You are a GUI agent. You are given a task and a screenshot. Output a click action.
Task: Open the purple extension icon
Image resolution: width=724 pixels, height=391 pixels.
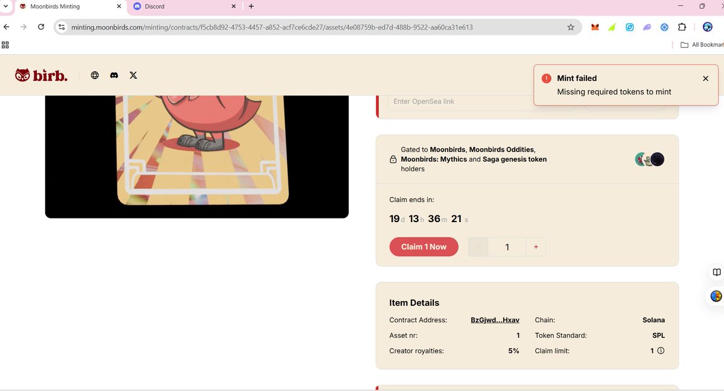[647, 27]
